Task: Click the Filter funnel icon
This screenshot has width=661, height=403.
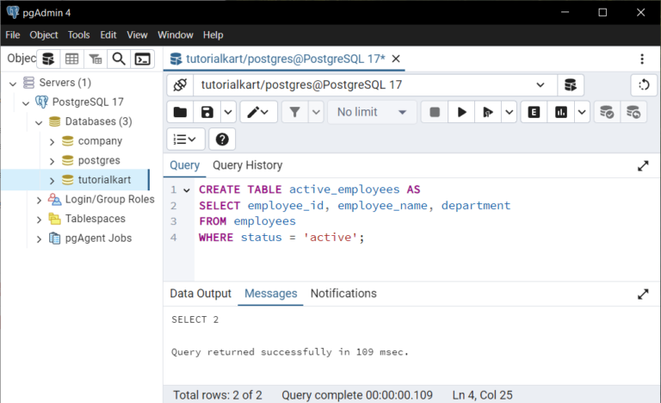Action: [x=295, y=112]
